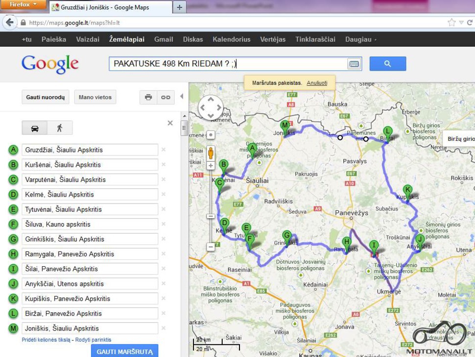Click the blue magnifier search button

(387, 64)
